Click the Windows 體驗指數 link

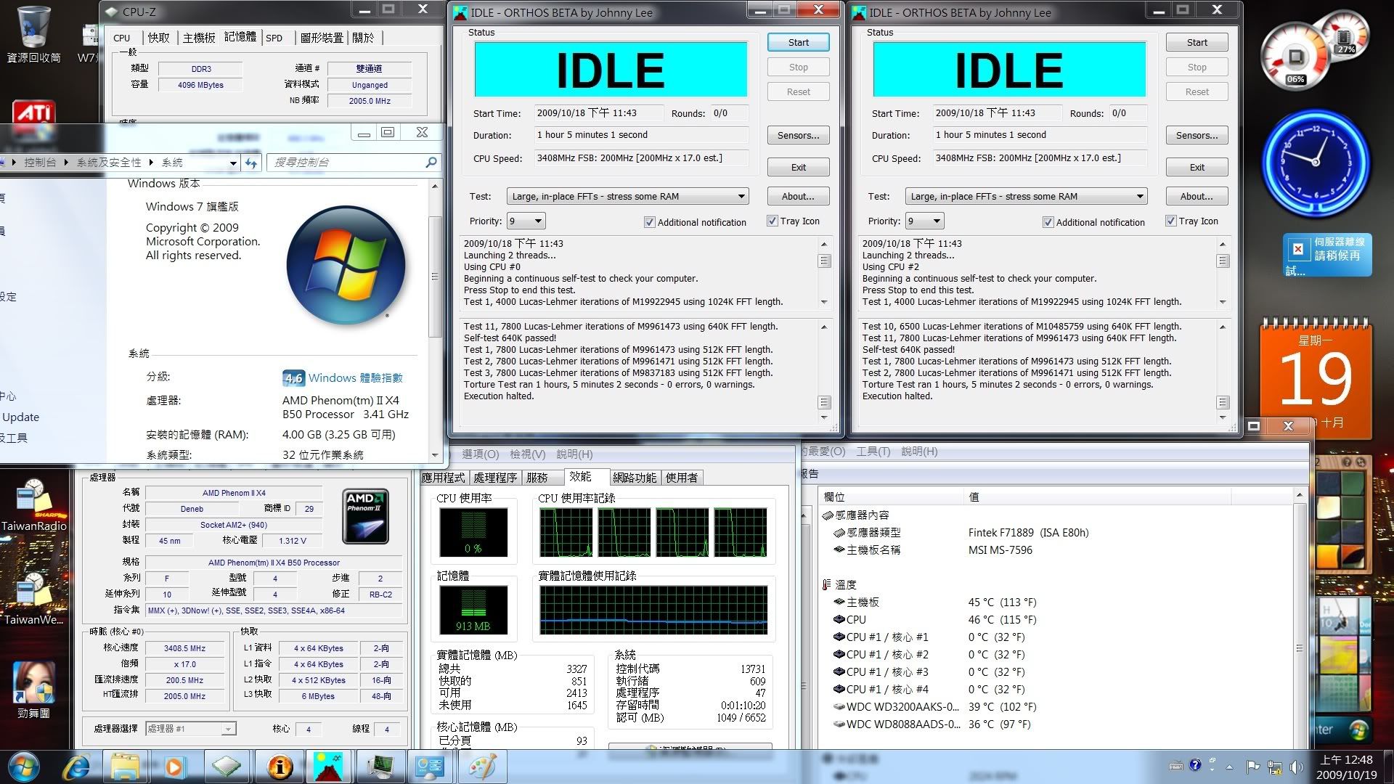click(355, 377)
